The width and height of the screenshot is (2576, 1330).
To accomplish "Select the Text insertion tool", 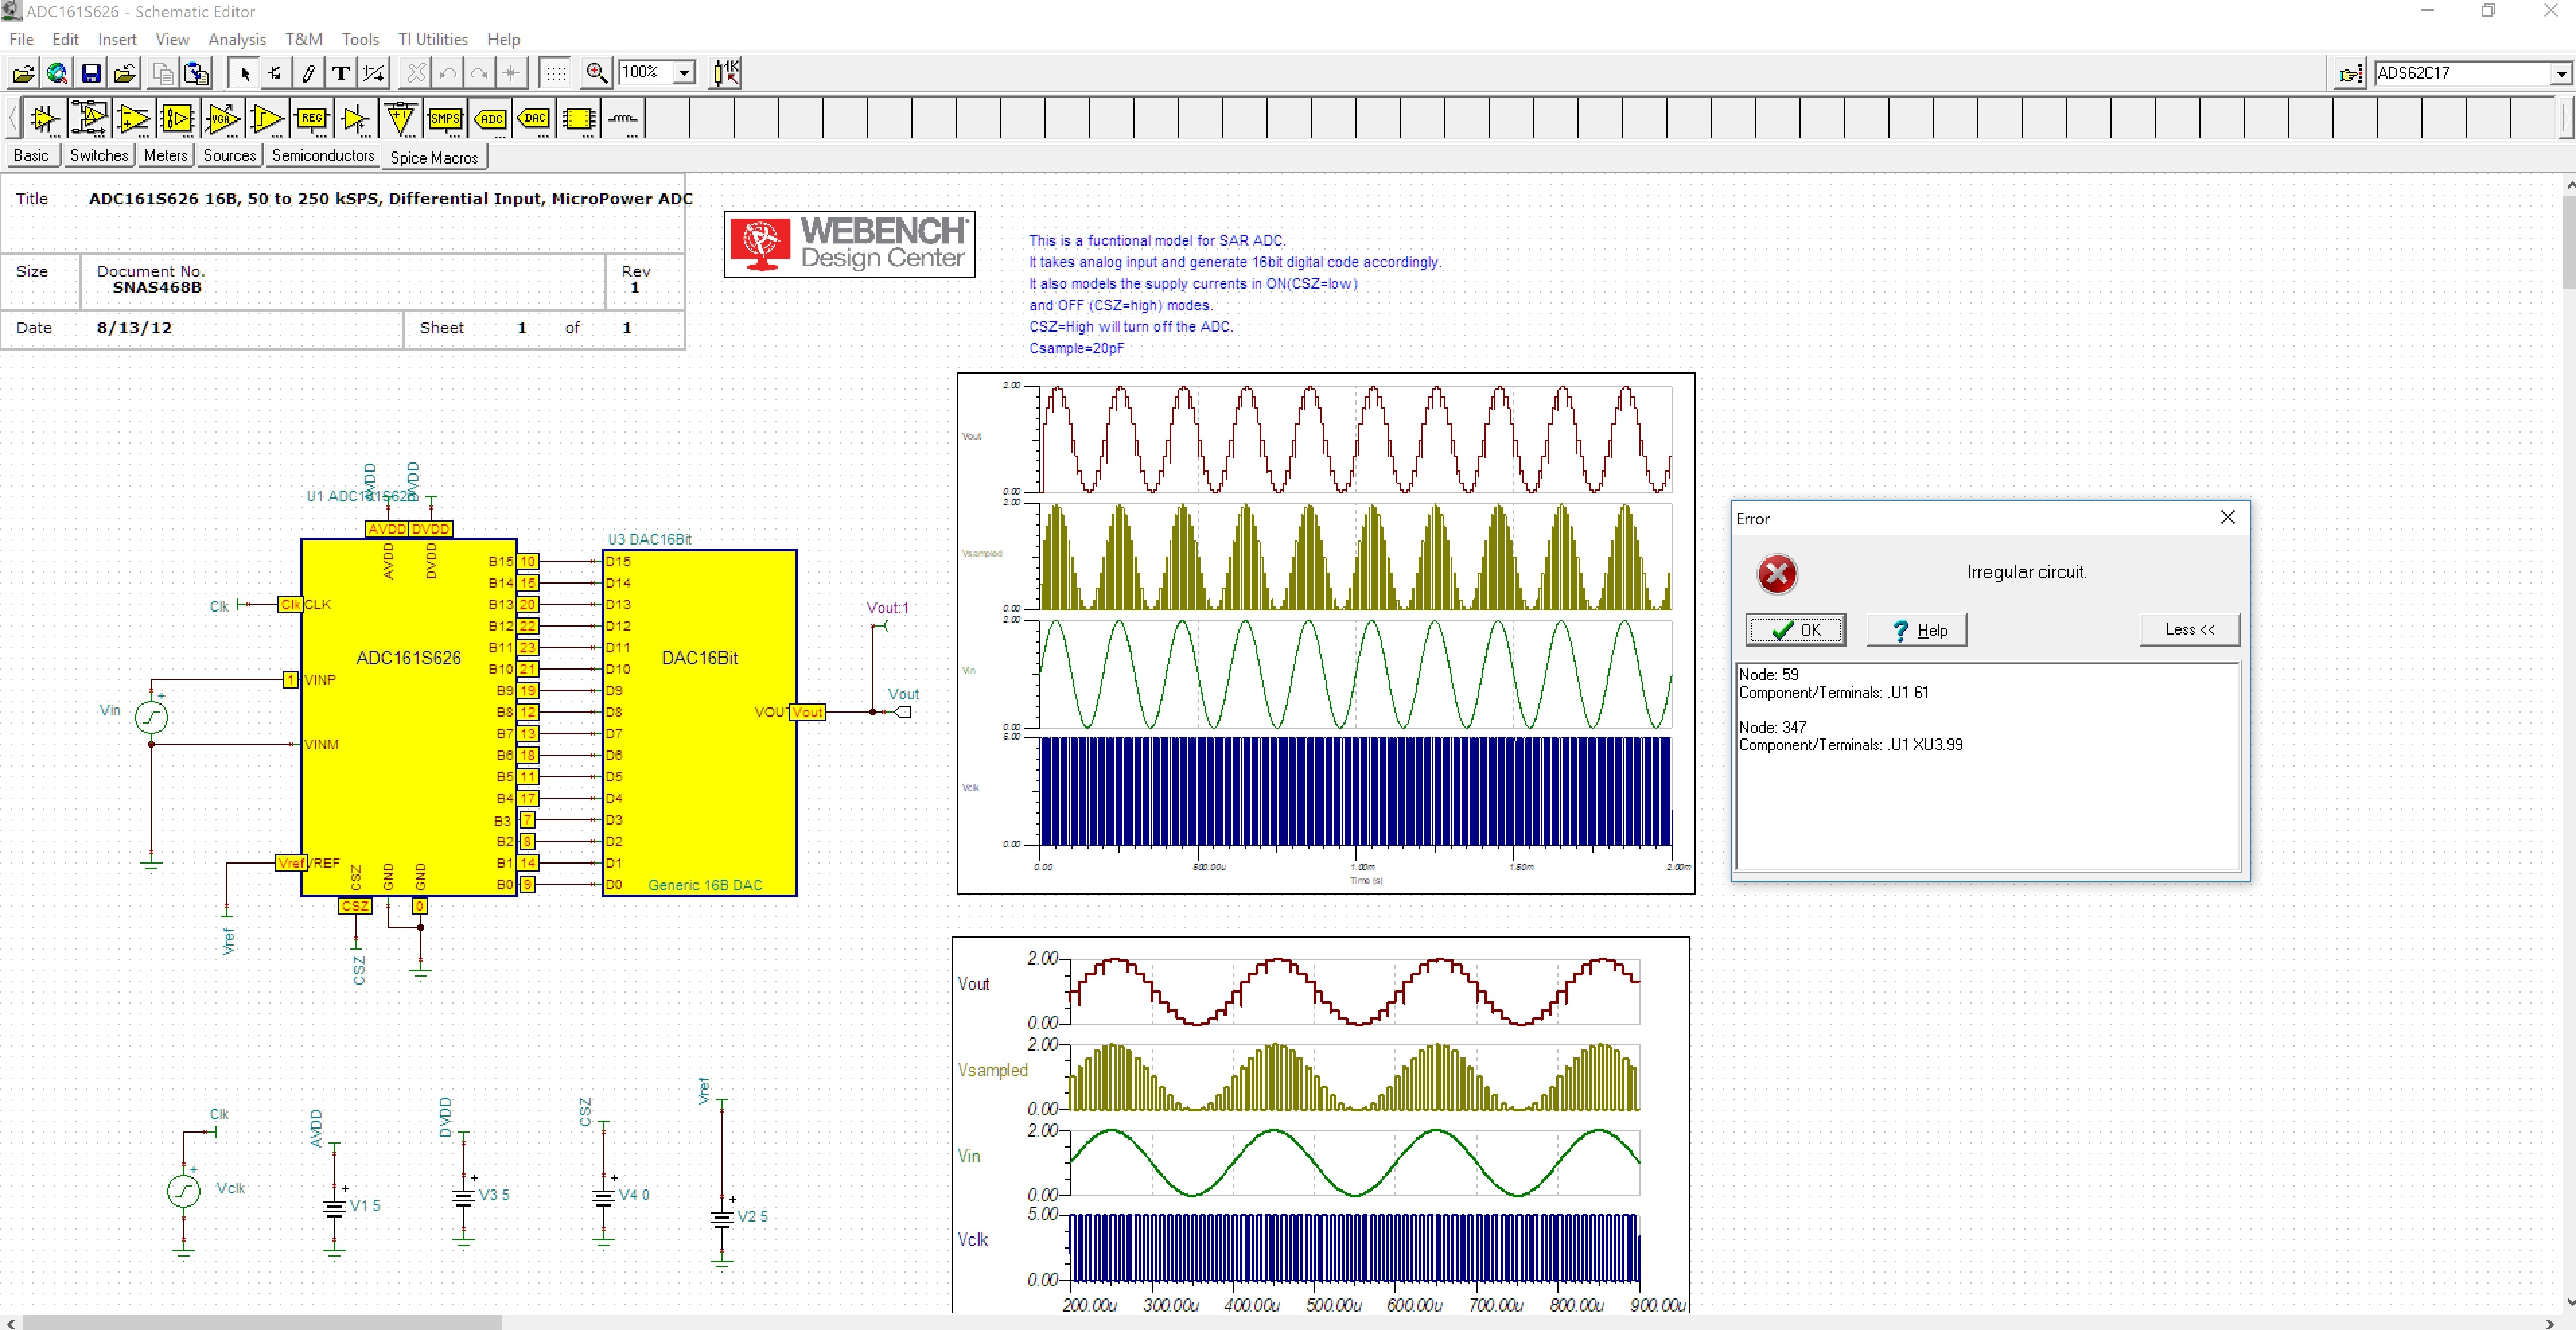I will [x=341, y=73].
